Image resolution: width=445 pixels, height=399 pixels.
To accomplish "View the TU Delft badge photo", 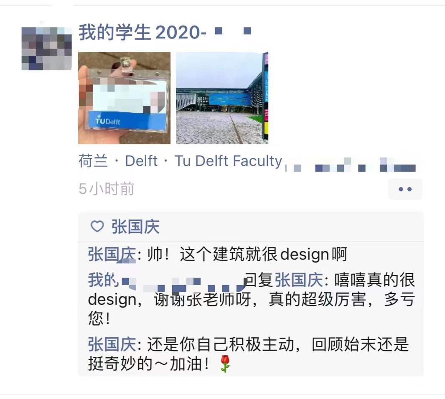I will pos(124,98).
